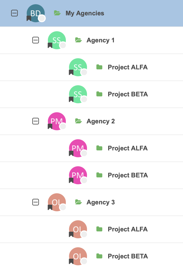Click the open folder icon for My Agencies
183x269 pixels.
click(57, 13)
